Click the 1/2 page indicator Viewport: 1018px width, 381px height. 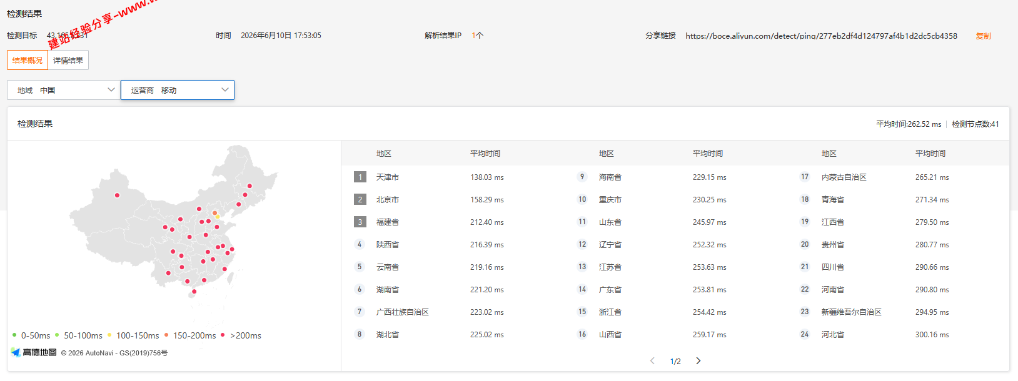point(675,362)
